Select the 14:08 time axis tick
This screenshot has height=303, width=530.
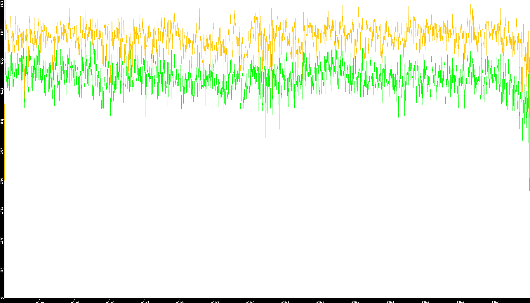(x=285, y=302)
